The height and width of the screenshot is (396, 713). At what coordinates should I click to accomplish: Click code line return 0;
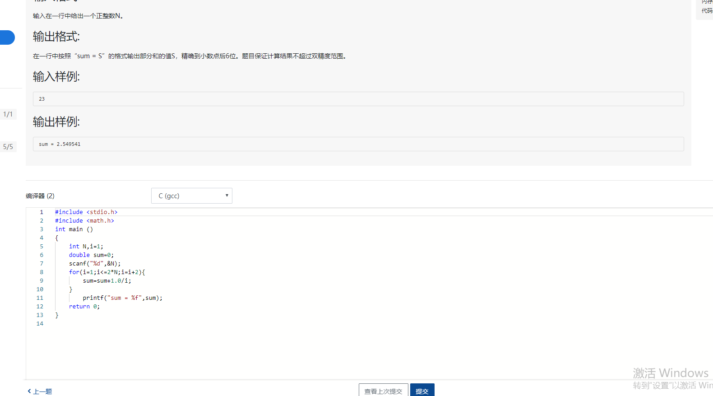[84, 306]
